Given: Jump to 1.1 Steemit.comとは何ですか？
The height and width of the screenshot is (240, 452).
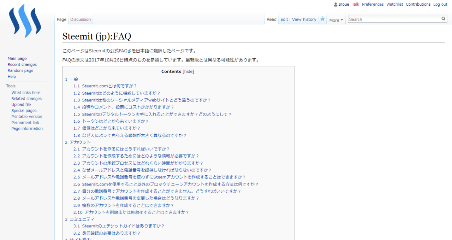Looking at the screenshot, I should tap(105, 86).
